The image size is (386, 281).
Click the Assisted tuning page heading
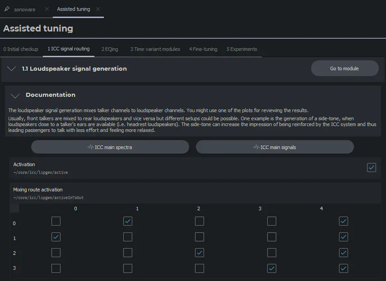[38, 28]
